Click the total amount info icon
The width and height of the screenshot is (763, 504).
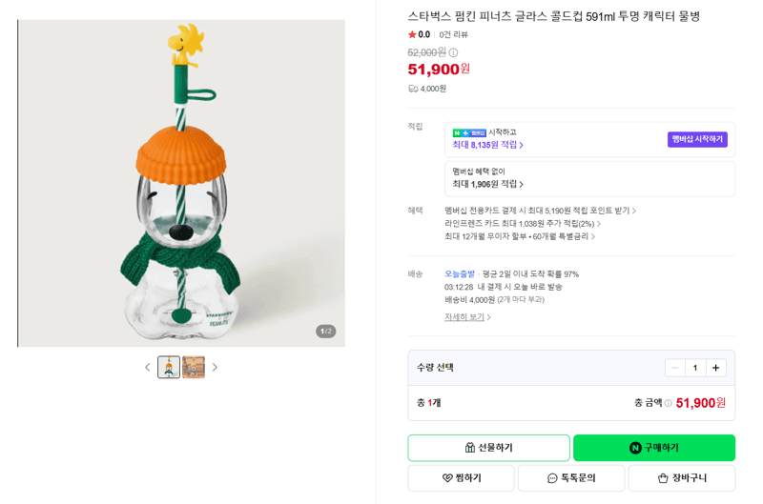click(669, 403)
